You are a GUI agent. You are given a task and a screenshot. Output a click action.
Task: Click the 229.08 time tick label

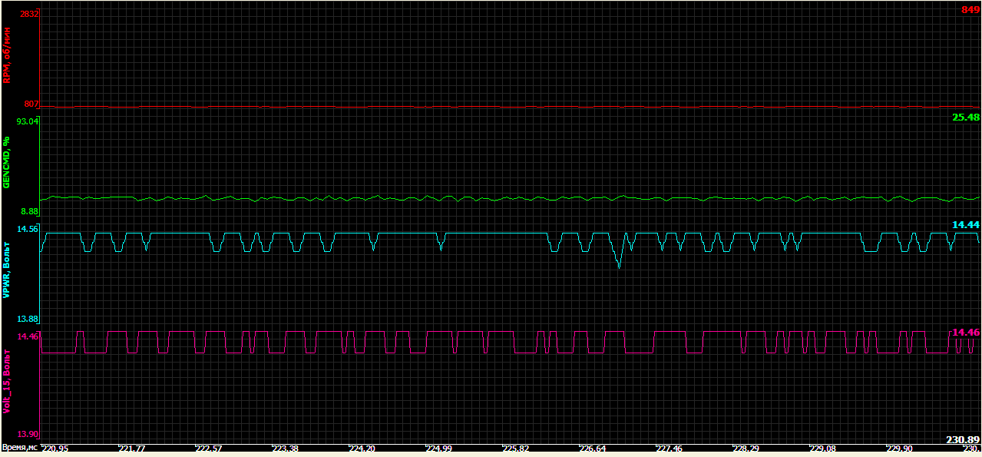point(823,449)
